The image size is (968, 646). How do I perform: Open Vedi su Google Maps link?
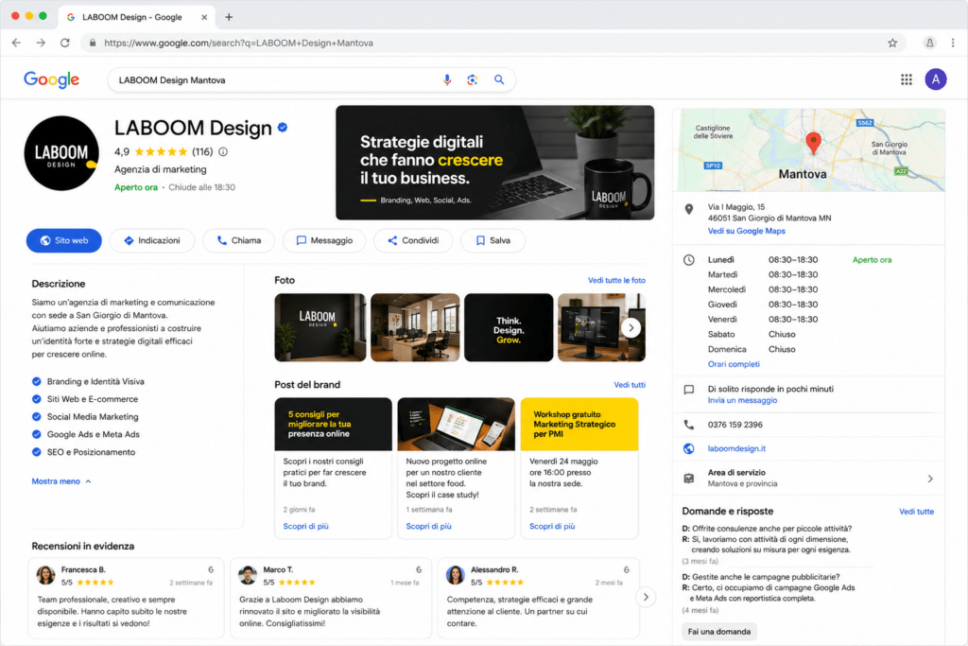pos(747,231)
